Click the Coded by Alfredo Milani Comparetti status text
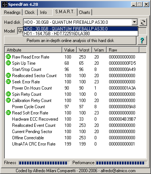Viewport: 151px width, 174px height. [x=75, y=171]
